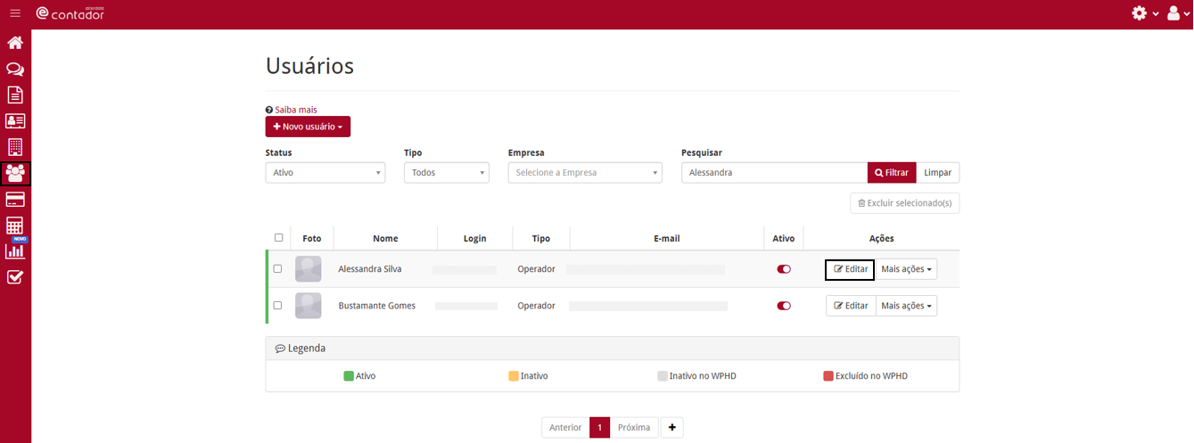Image resolution: width=1194 pixels, height=443 pixels.
Task: Open Mais ações for Alessandra Silva
Action: (906, 269)
